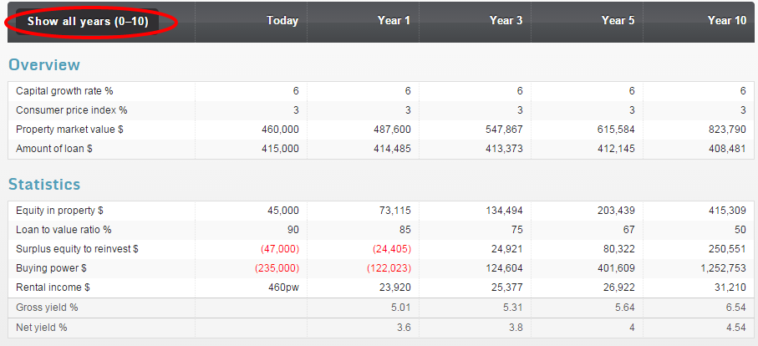The width and height of the screenshot is (758, 346).
Task: Select the Gross yield % Year 10 value 6.54
Action: coord(735,308)
